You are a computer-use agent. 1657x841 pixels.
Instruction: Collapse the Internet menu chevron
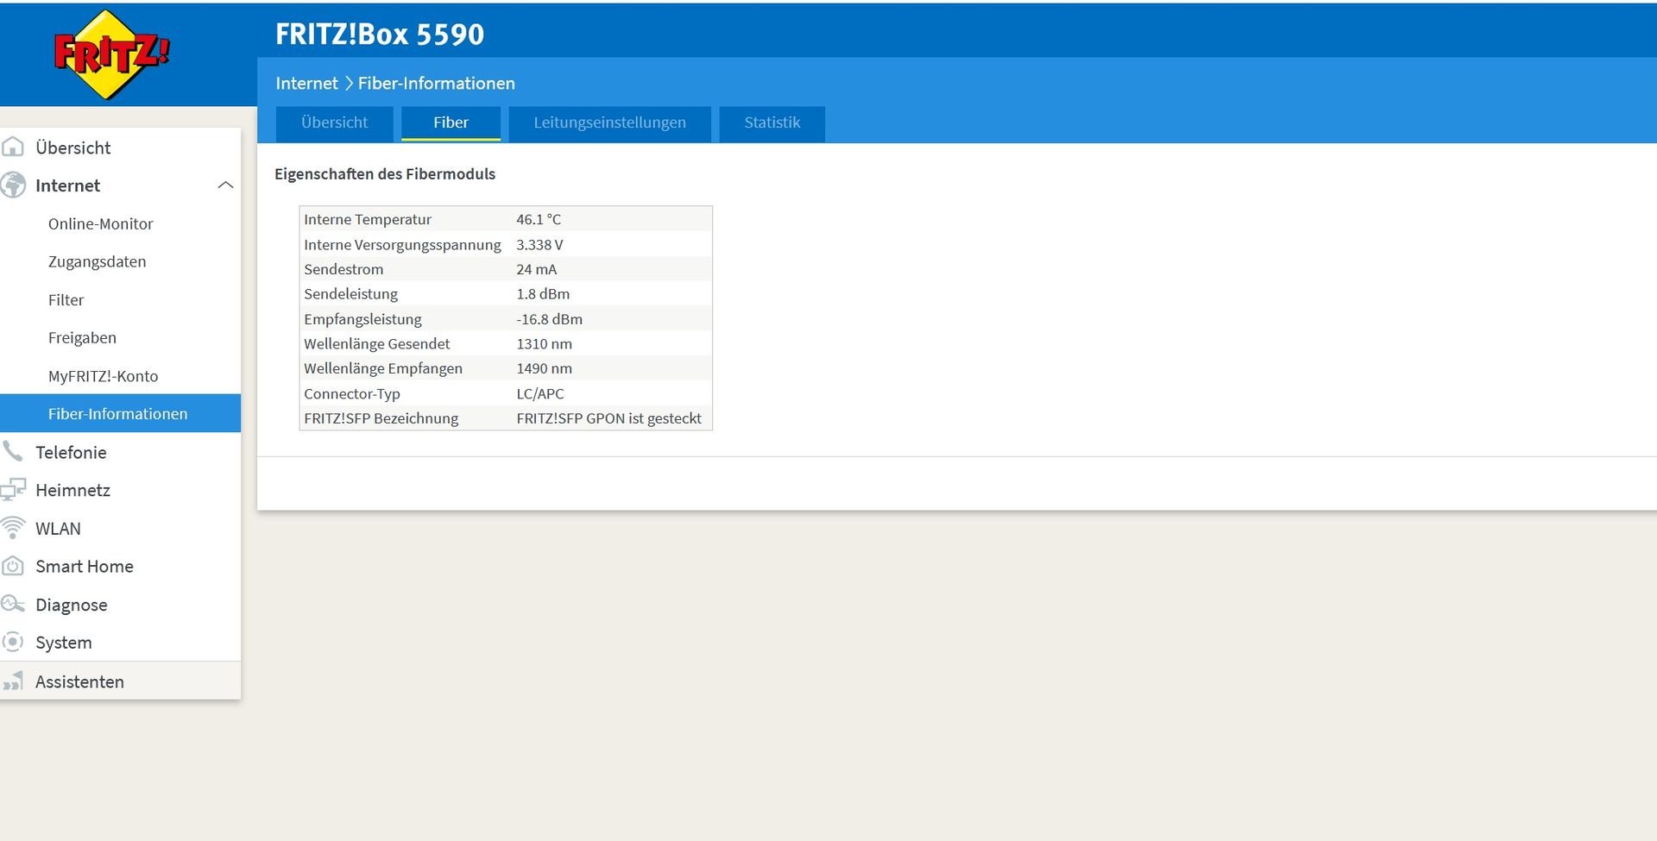coord(226,185)
